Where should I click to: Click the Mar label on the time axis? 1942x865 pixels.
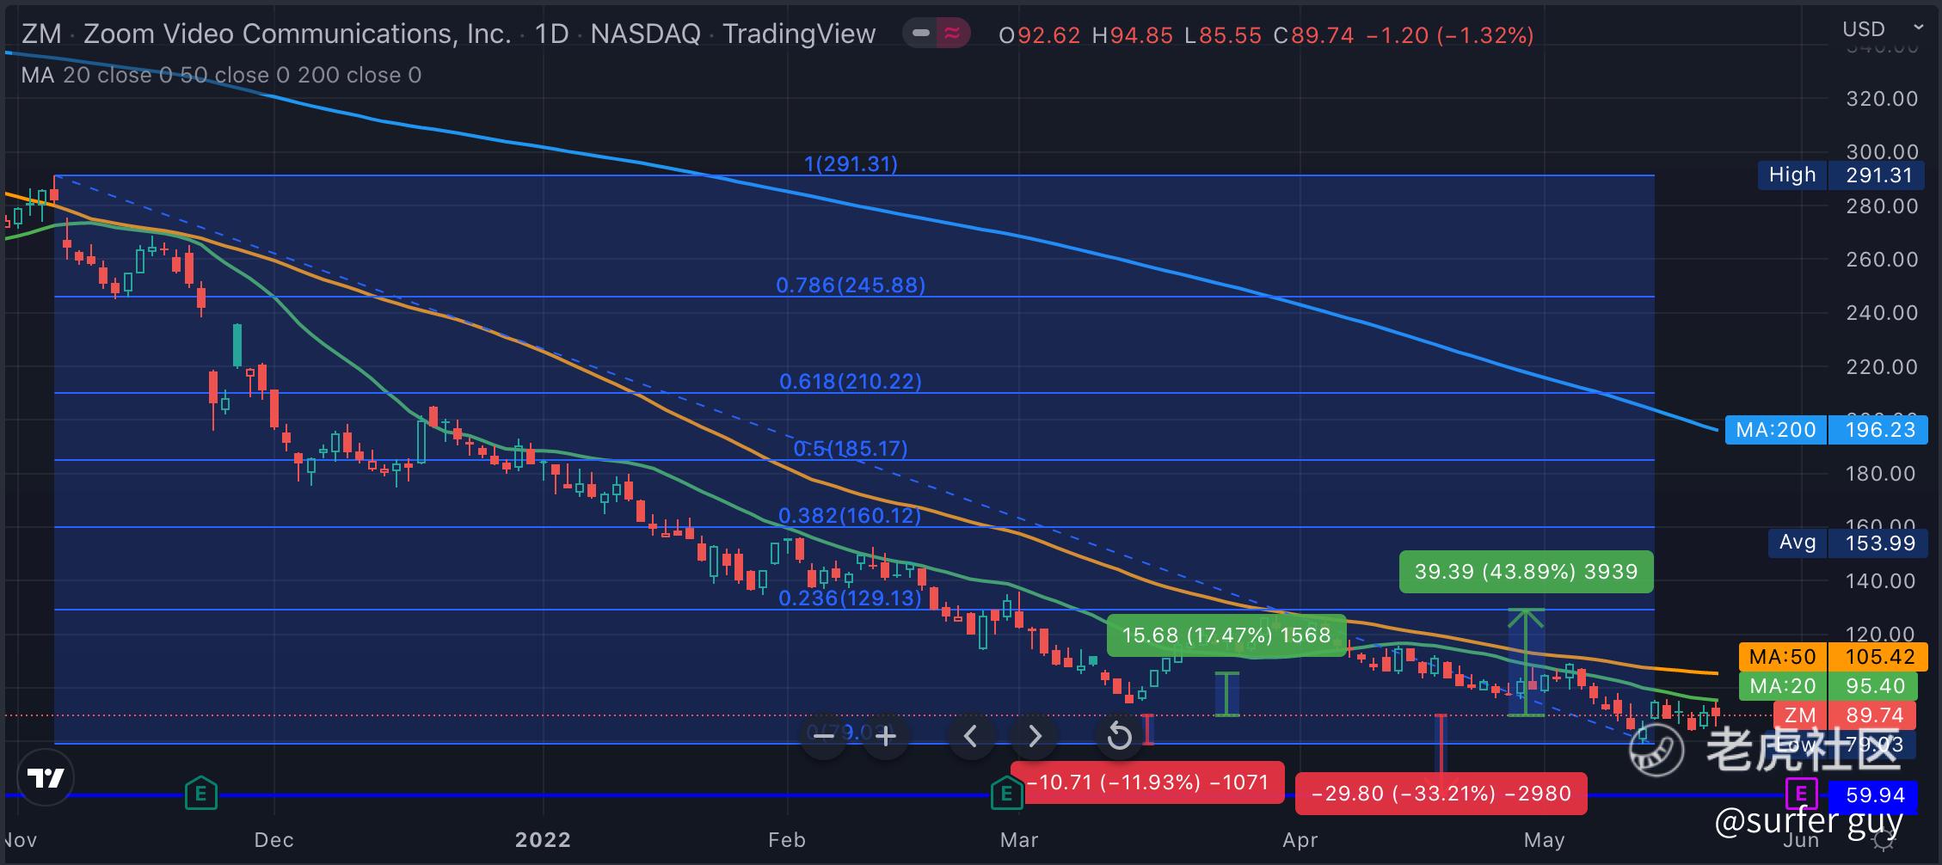tap(1019, 840)
